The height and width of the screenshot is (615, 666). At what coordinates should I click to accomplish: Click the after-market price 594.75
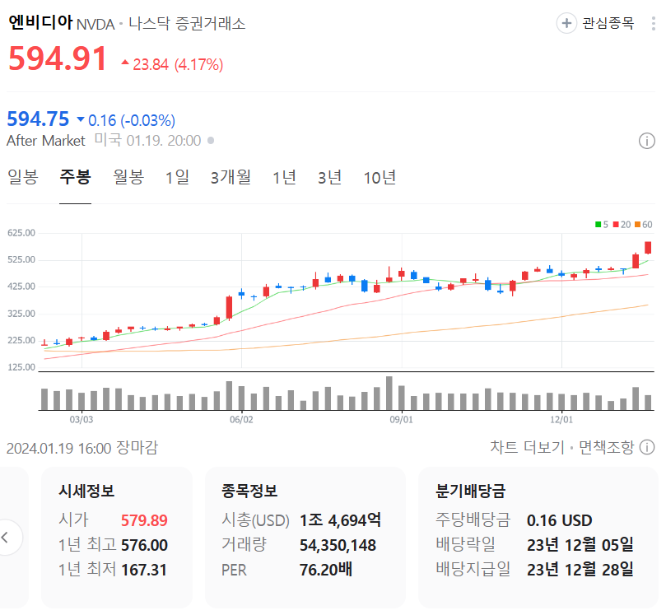point(38,119)
